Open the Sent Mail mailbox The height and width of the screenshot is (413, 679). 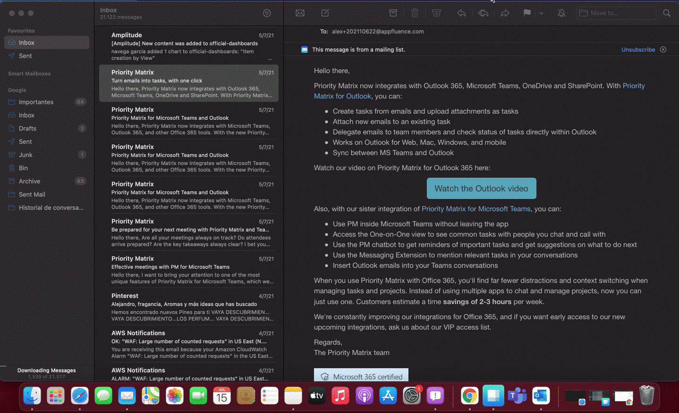[x=47, y=194]
